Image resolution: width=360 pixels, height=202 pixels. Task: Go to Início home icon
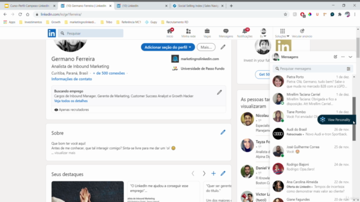coord(170,33)
